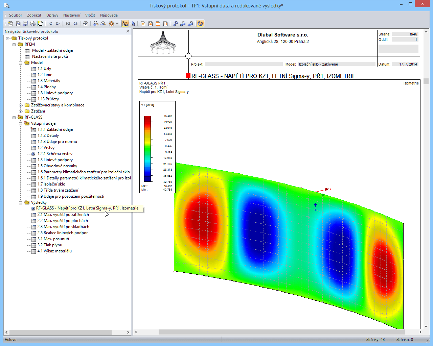Select '2.1 Max. využití po zatíženích'
Image resolution: width=433 pixels, height=346 pixels.
[x=63, y=215]
